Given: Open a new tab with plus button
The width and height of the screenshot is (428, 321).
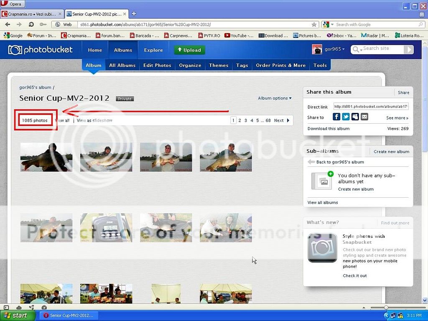Looking at the screenshot, I should coord(134,14).
